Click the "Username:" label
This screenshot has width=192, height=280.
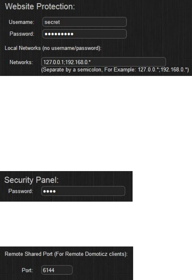coord(21,22)
